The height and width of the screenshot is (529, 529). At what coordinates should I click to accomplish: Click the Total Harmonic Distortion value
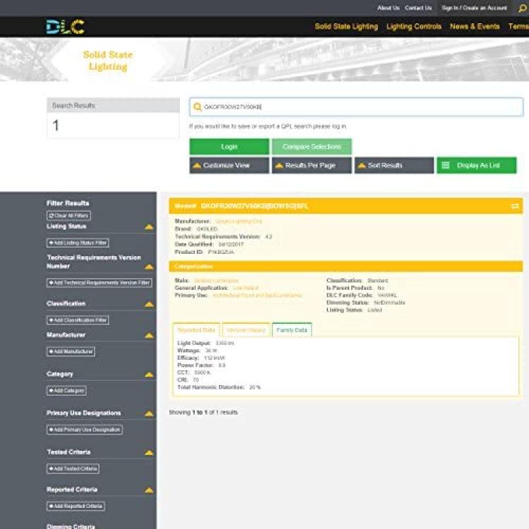click(255, 387)
